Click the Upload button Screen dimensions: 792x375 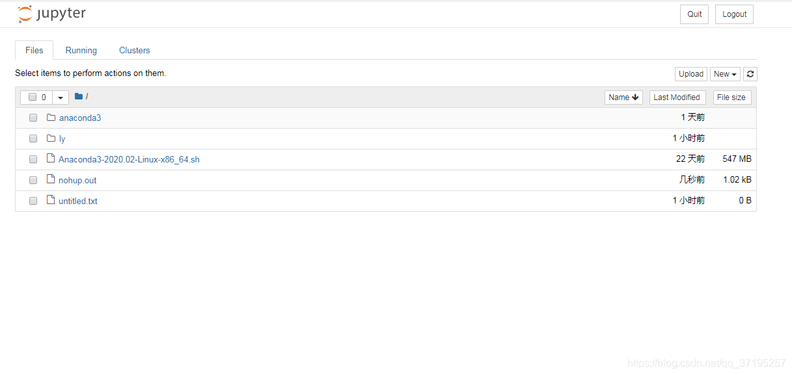tap(690, 73)
